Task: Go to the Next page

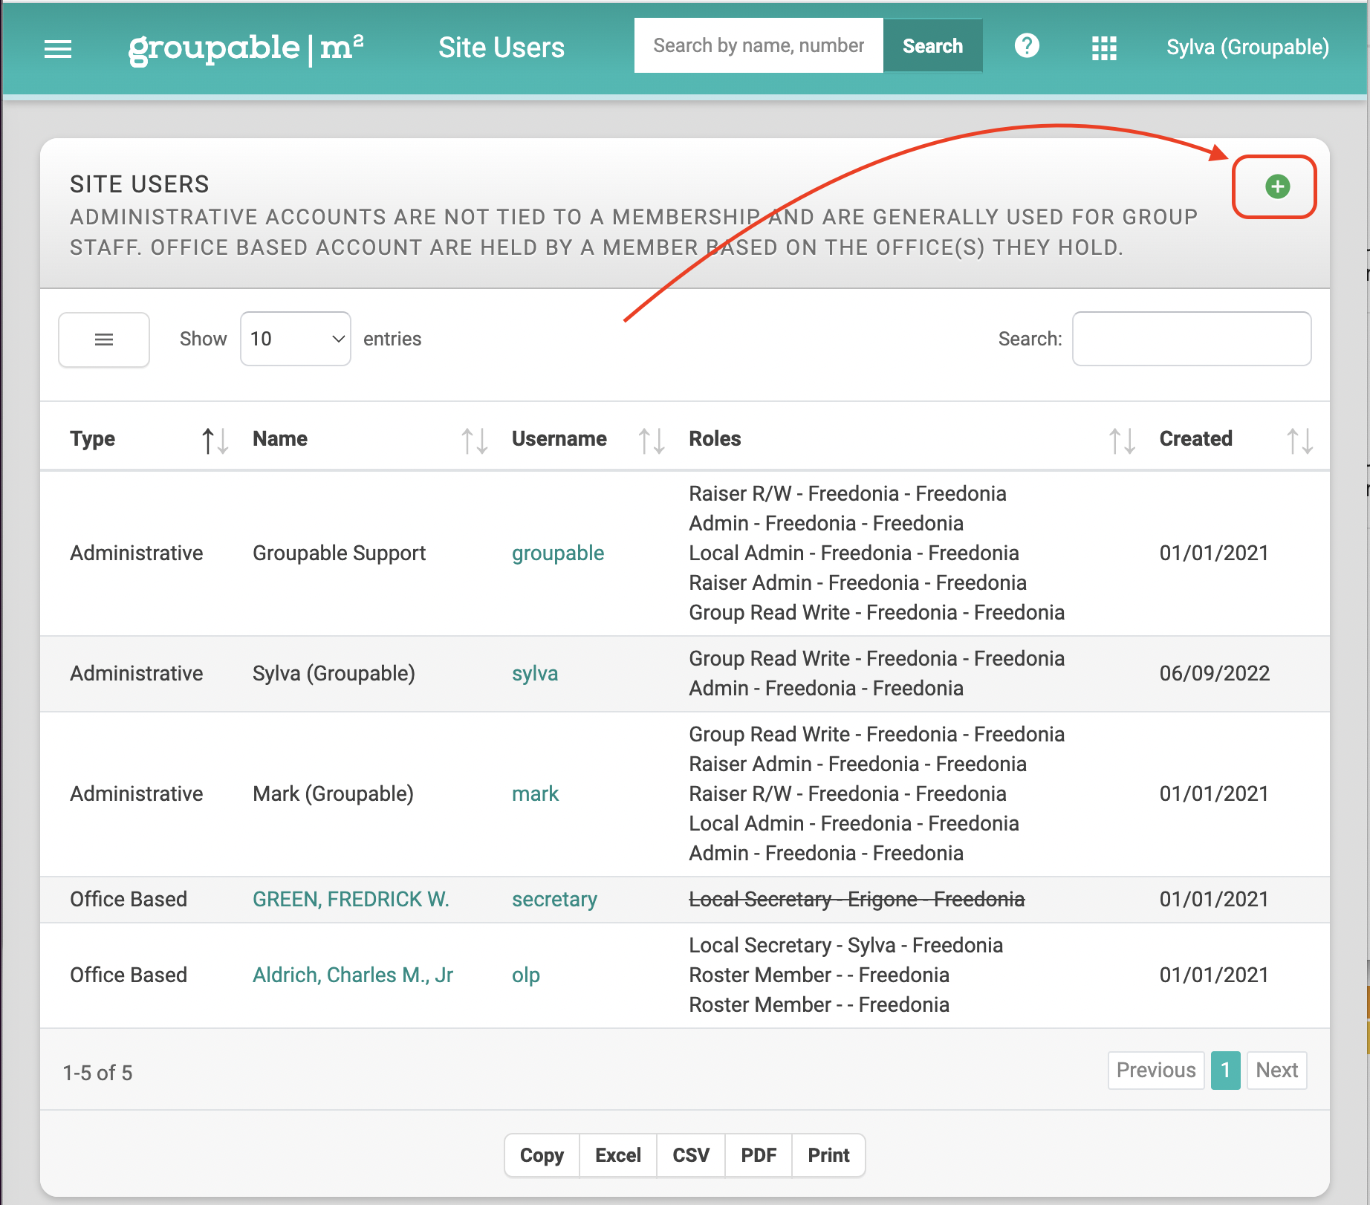Action: click(x=1276, y=1070)
